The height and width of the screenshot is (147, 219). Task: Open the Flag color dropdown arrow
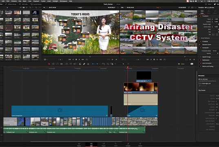click(95, 64)
